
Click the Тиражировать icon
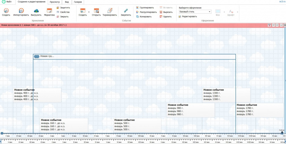(x=109, y=11)
